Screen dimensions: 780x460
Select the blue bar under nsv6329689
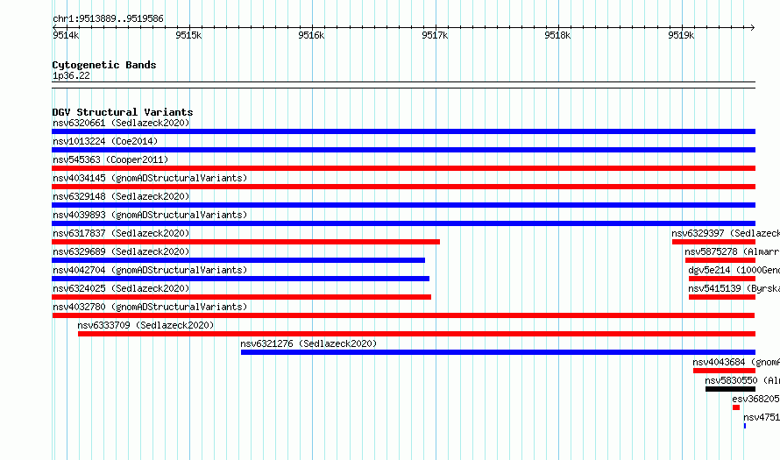238,260
